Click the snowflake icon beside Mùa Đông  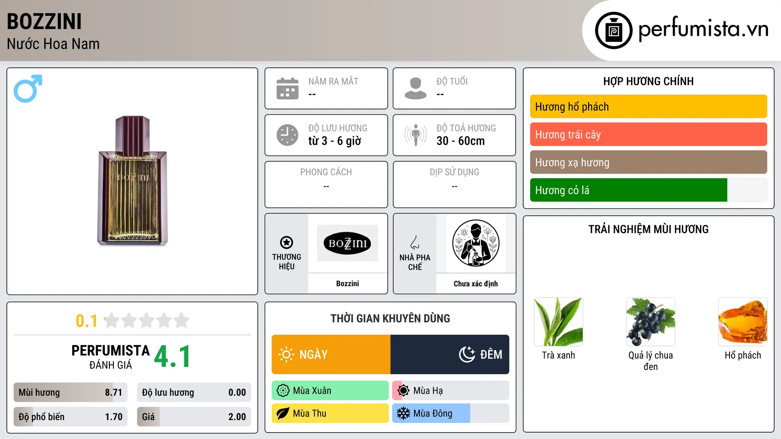403,413
